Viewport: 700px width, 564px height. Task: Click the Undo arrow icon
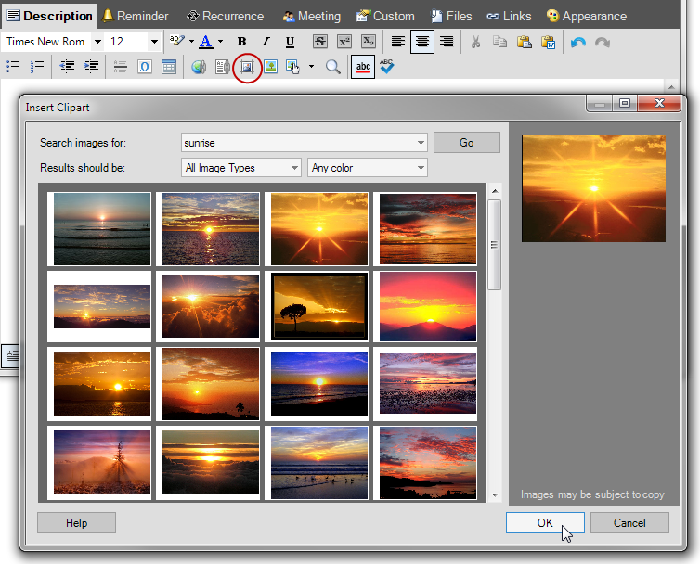pyautogui.click(x=578, y=42)
